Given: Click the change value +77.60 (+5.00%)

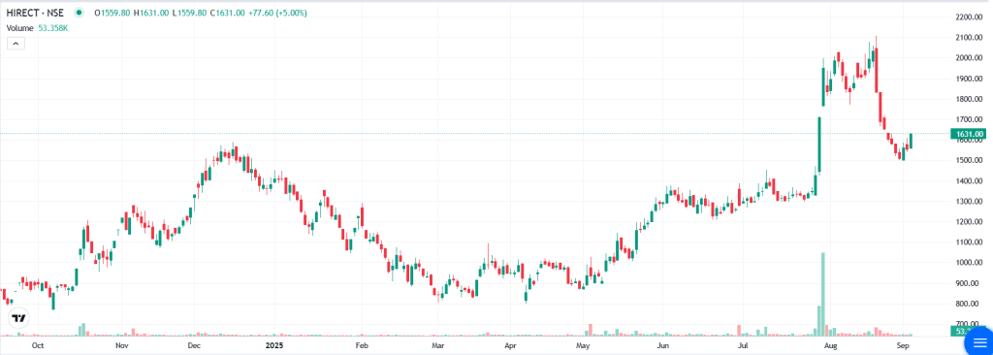Looking at the screenshot, I should coord(277,13).
